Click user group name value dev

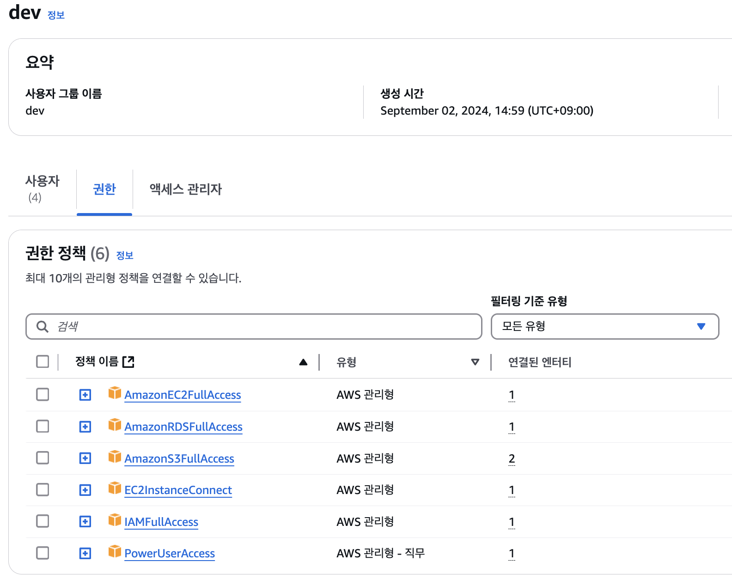click(35, 111)
